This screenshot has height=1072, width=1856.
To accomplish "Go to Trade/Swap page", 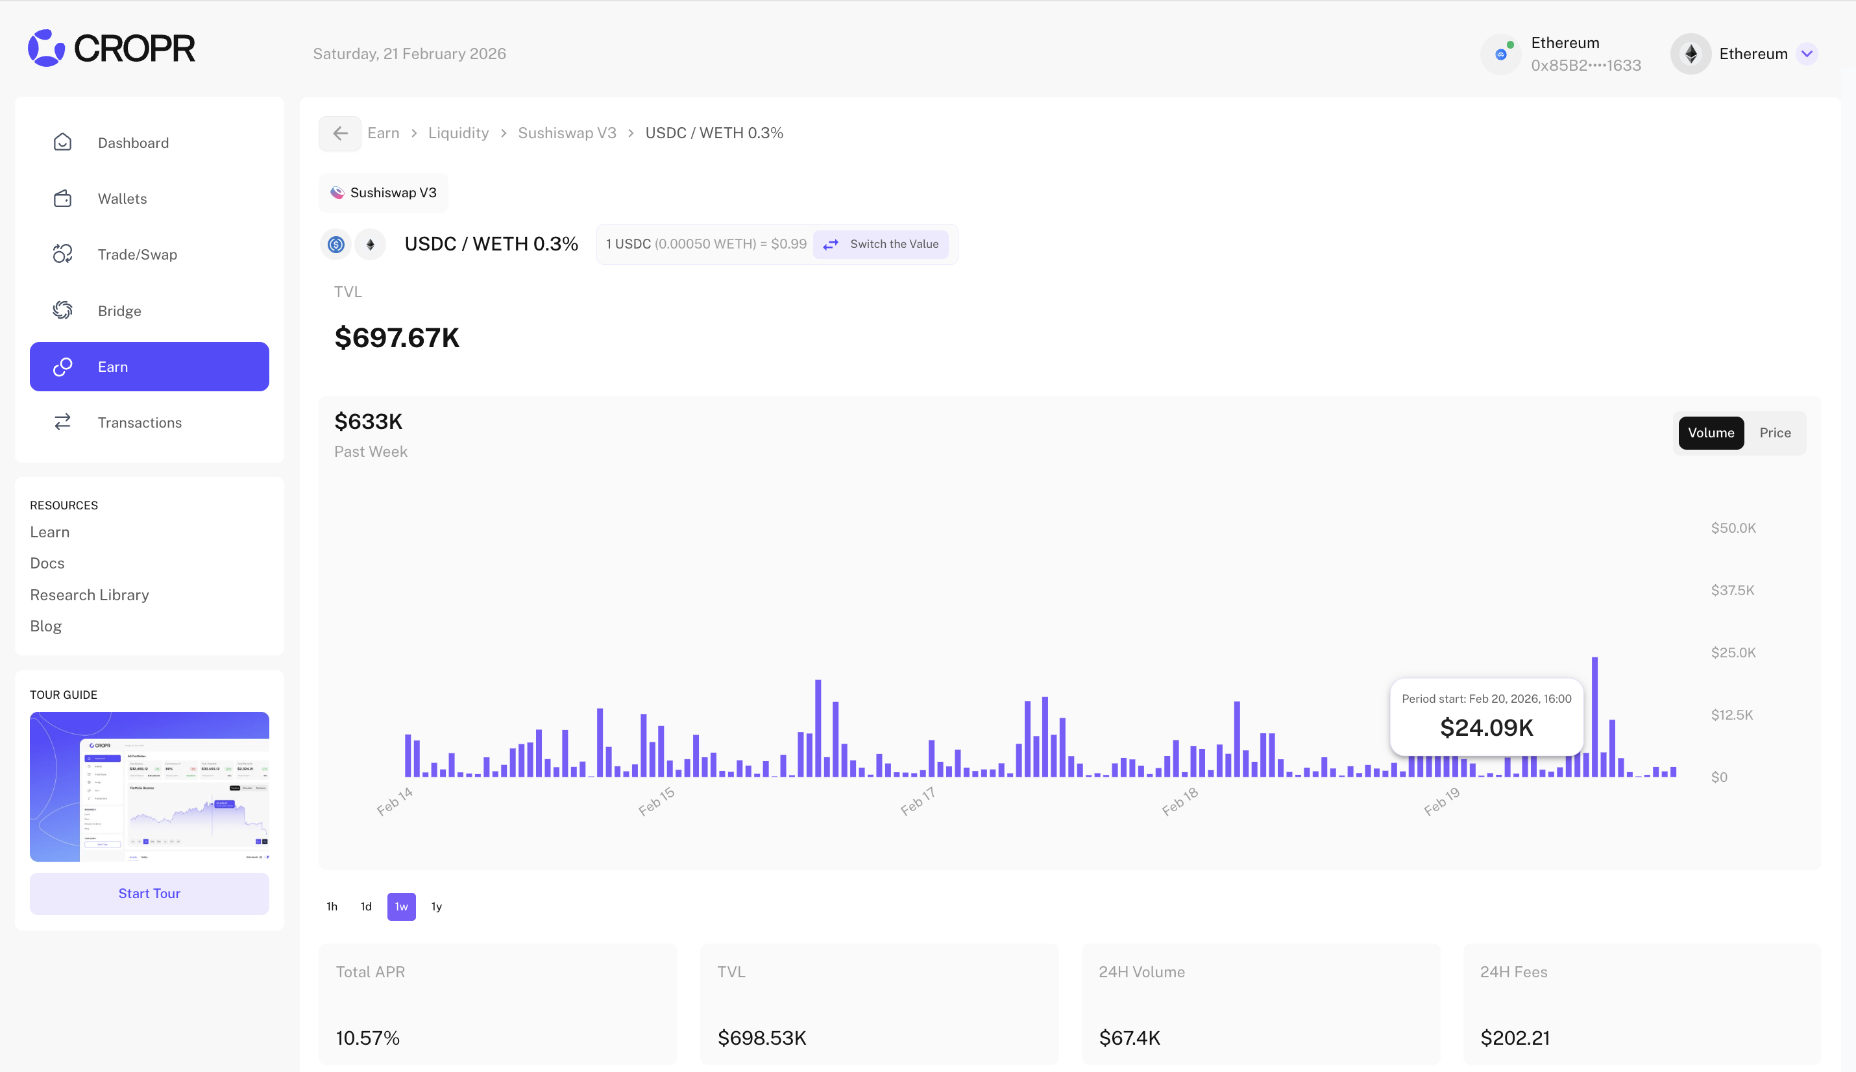I will click(149, 255).
